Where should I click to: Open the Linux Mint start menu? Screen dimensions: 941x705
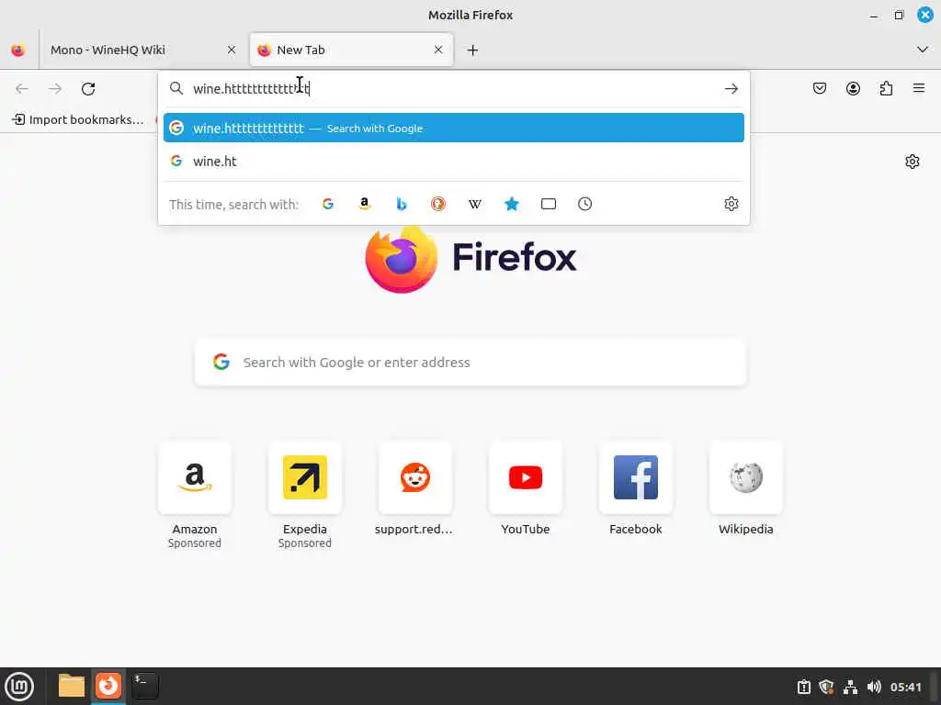pos(19,687)
